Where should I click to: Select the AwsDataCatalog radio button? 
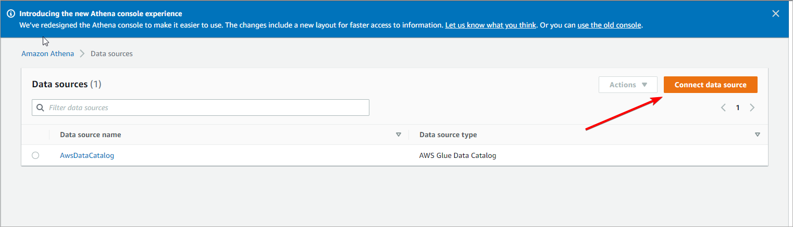point(35,155)
